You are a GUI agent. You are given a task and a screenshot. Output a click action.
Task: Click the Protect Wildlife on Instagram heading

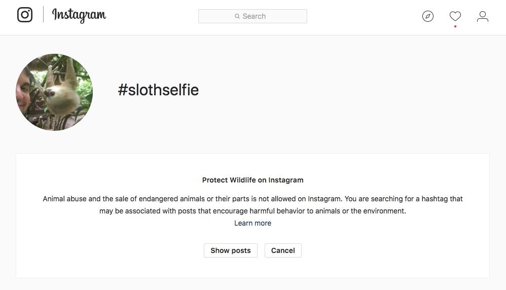pyautogui.click(x=252, y=180)
